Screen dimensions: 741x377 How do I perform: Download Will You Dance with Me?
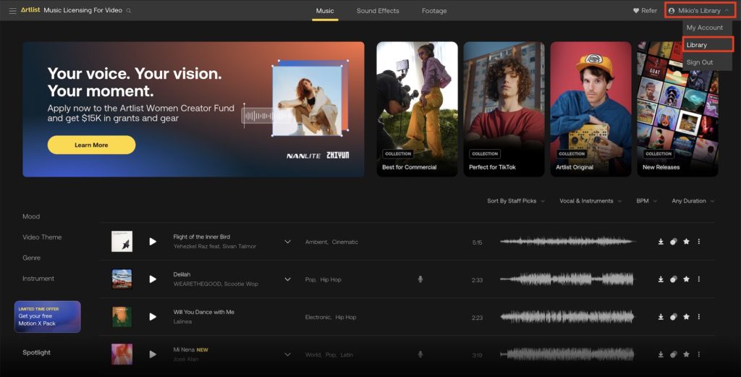[661, 316]
